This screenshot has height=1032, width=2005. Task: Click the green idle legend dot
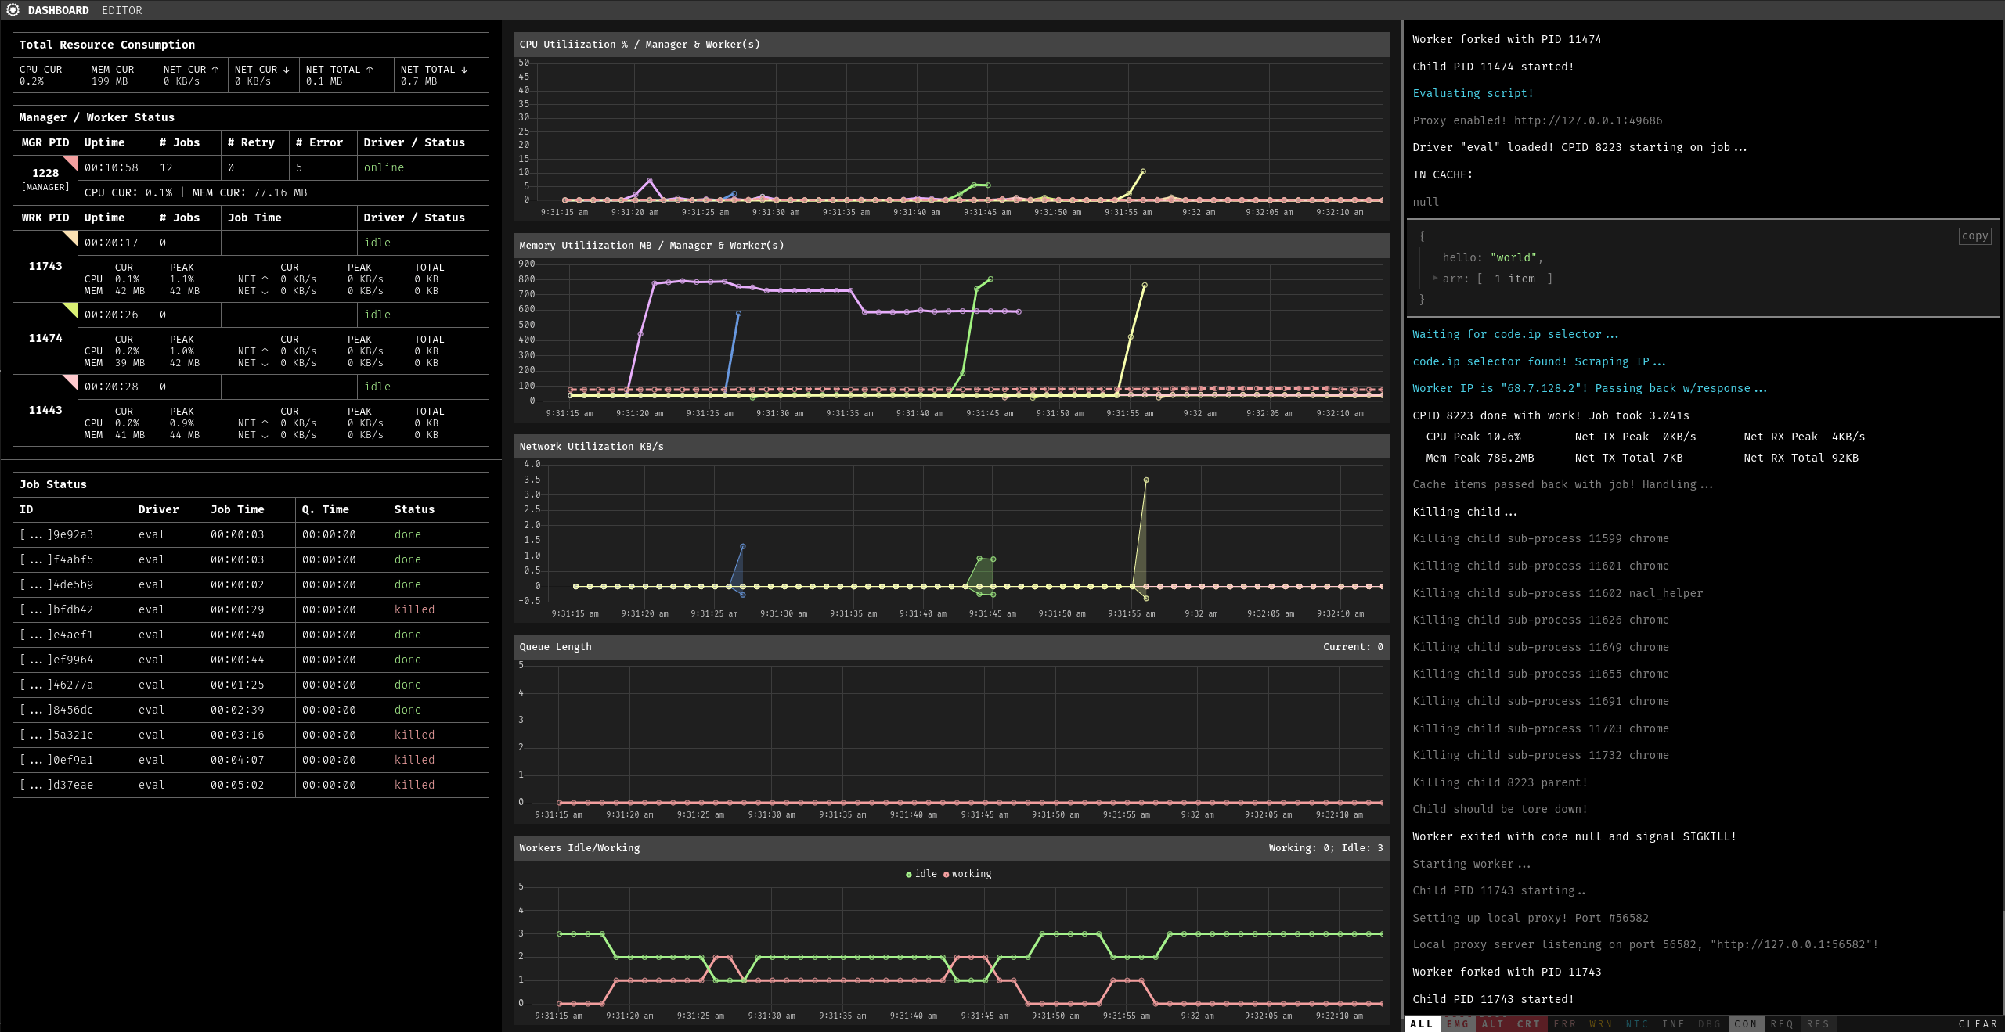coord(908,875)
